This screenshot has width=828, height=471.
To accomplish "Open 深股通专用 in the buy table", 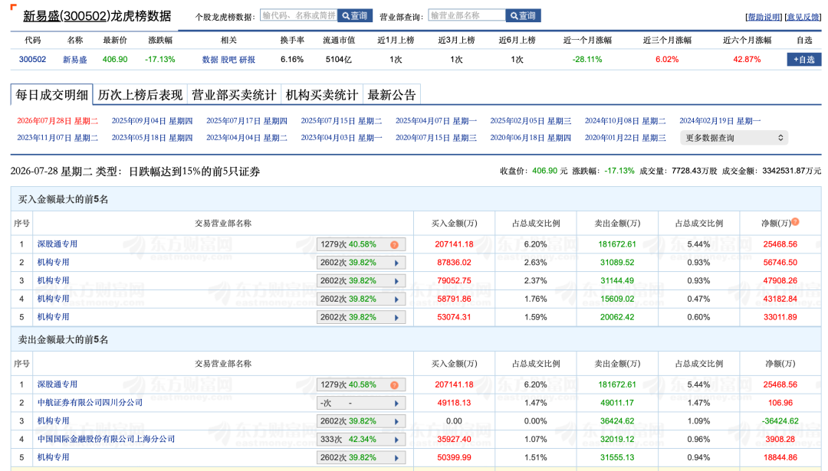I will (57, 244).
